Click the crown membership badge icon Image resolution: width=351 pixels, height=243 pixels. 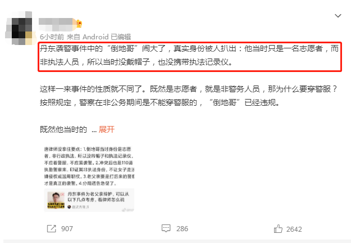pos(79,24)
